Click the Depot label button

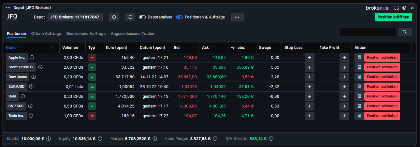pyautogui.click(x=39, y=17)
